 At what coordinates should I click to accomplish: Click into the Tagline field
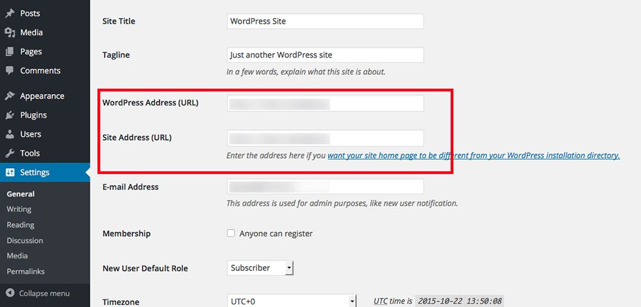coord(326,54)
